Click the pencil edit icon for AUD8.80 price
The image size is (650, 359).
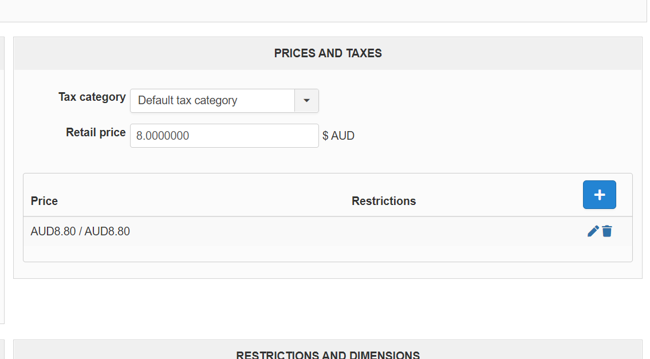(593, 231)
